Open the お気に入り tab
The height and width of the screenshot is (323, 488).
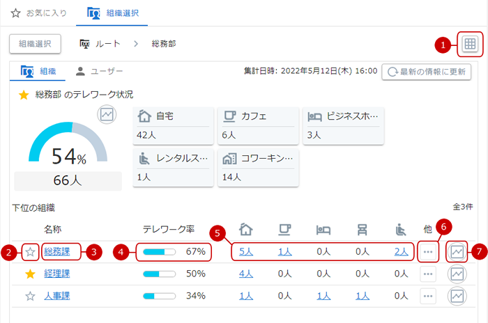pyautogui.click(x=38, y=13)
